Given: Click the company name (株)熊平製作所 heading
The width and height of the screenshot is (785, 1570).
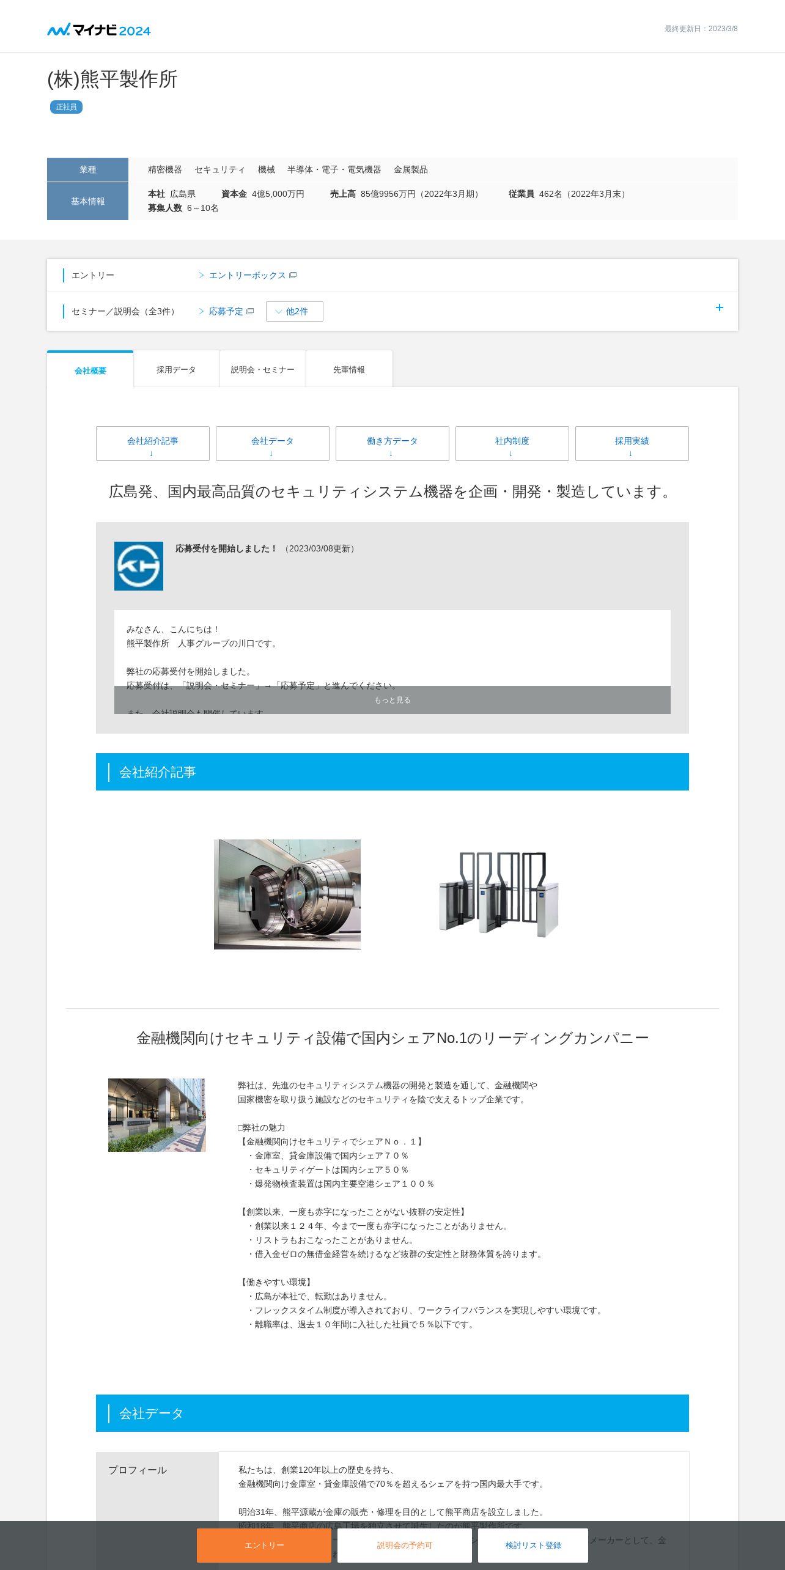Looking at the screenshot, I should click(x=112, y=79).
